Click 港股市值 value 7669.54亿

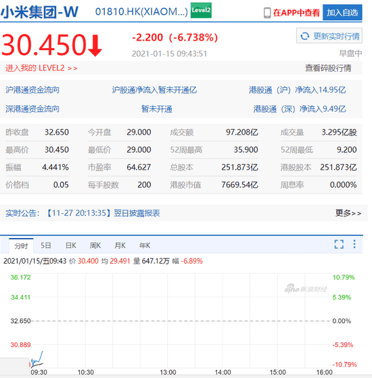click(x=239, y=185)
